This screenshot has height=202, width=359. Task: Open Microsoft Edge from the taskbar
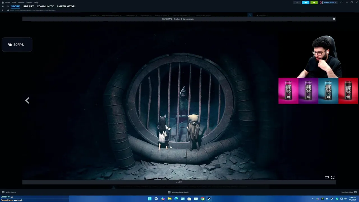click(176, 199)
